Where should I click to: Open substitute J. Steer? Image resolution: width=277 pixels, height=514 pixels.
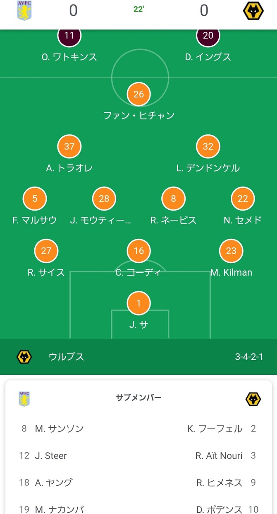pyautogui.click(x=51, y=456)
